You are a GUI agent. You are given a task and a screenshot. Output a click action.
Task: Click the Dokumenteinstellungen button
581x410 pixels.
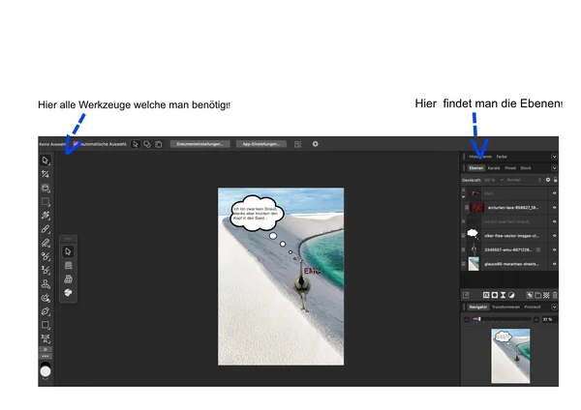199,144
